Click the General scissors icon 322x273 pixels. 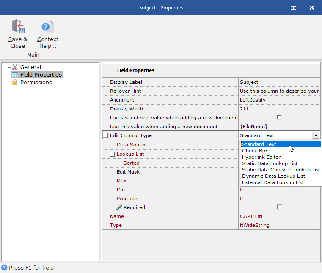click(15, 67)
